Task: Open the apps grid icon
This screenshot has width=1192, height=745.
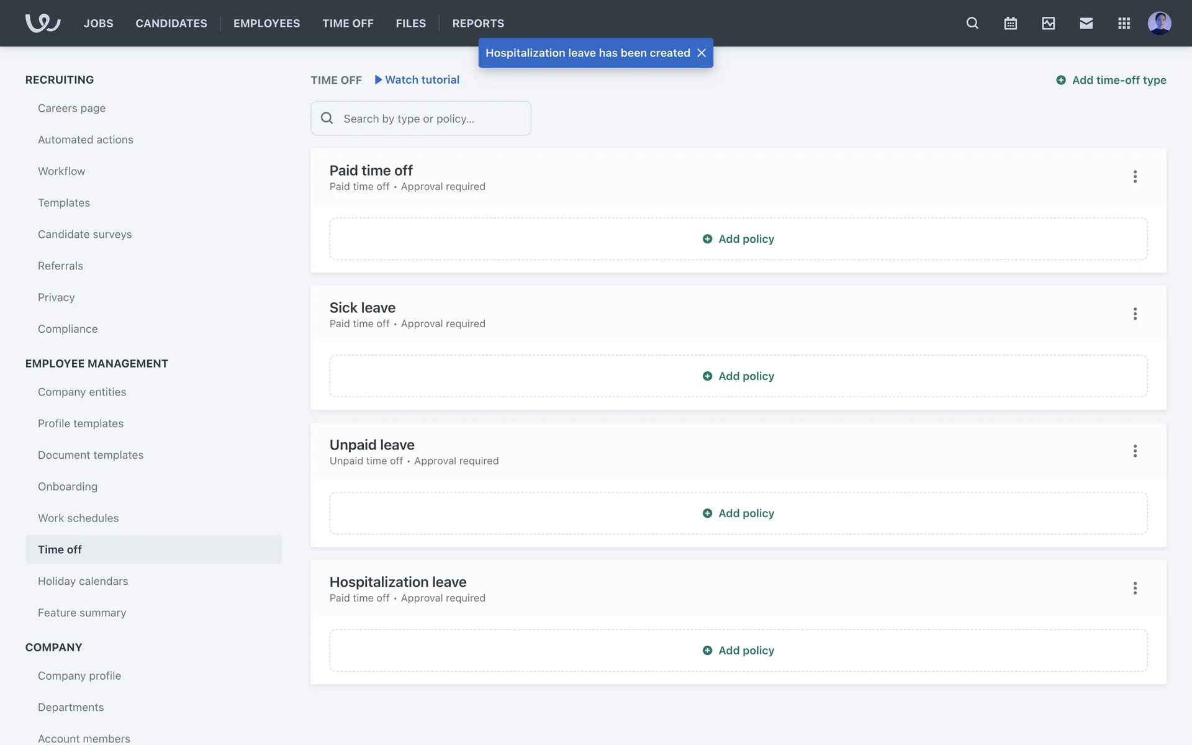Action: (1124, 23)
